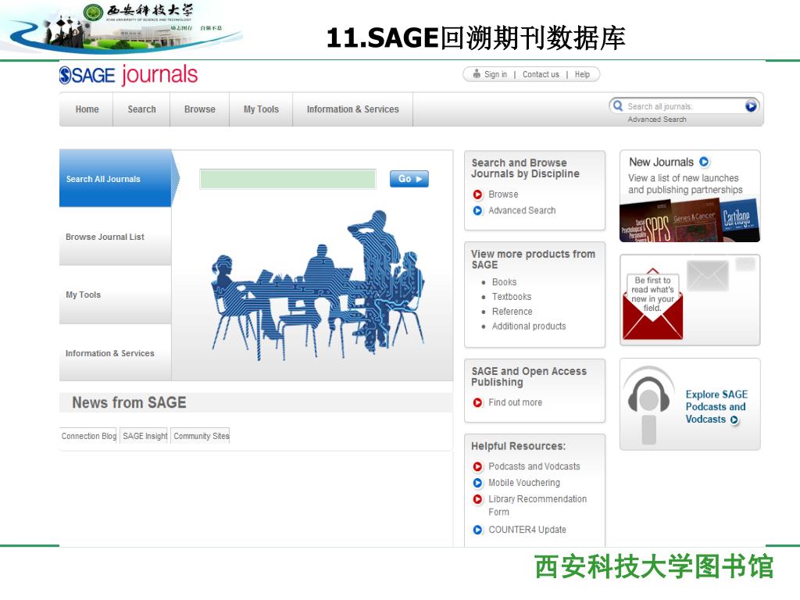Click the Go button
This screenshot has height=600, width=800.
(409, 179)
